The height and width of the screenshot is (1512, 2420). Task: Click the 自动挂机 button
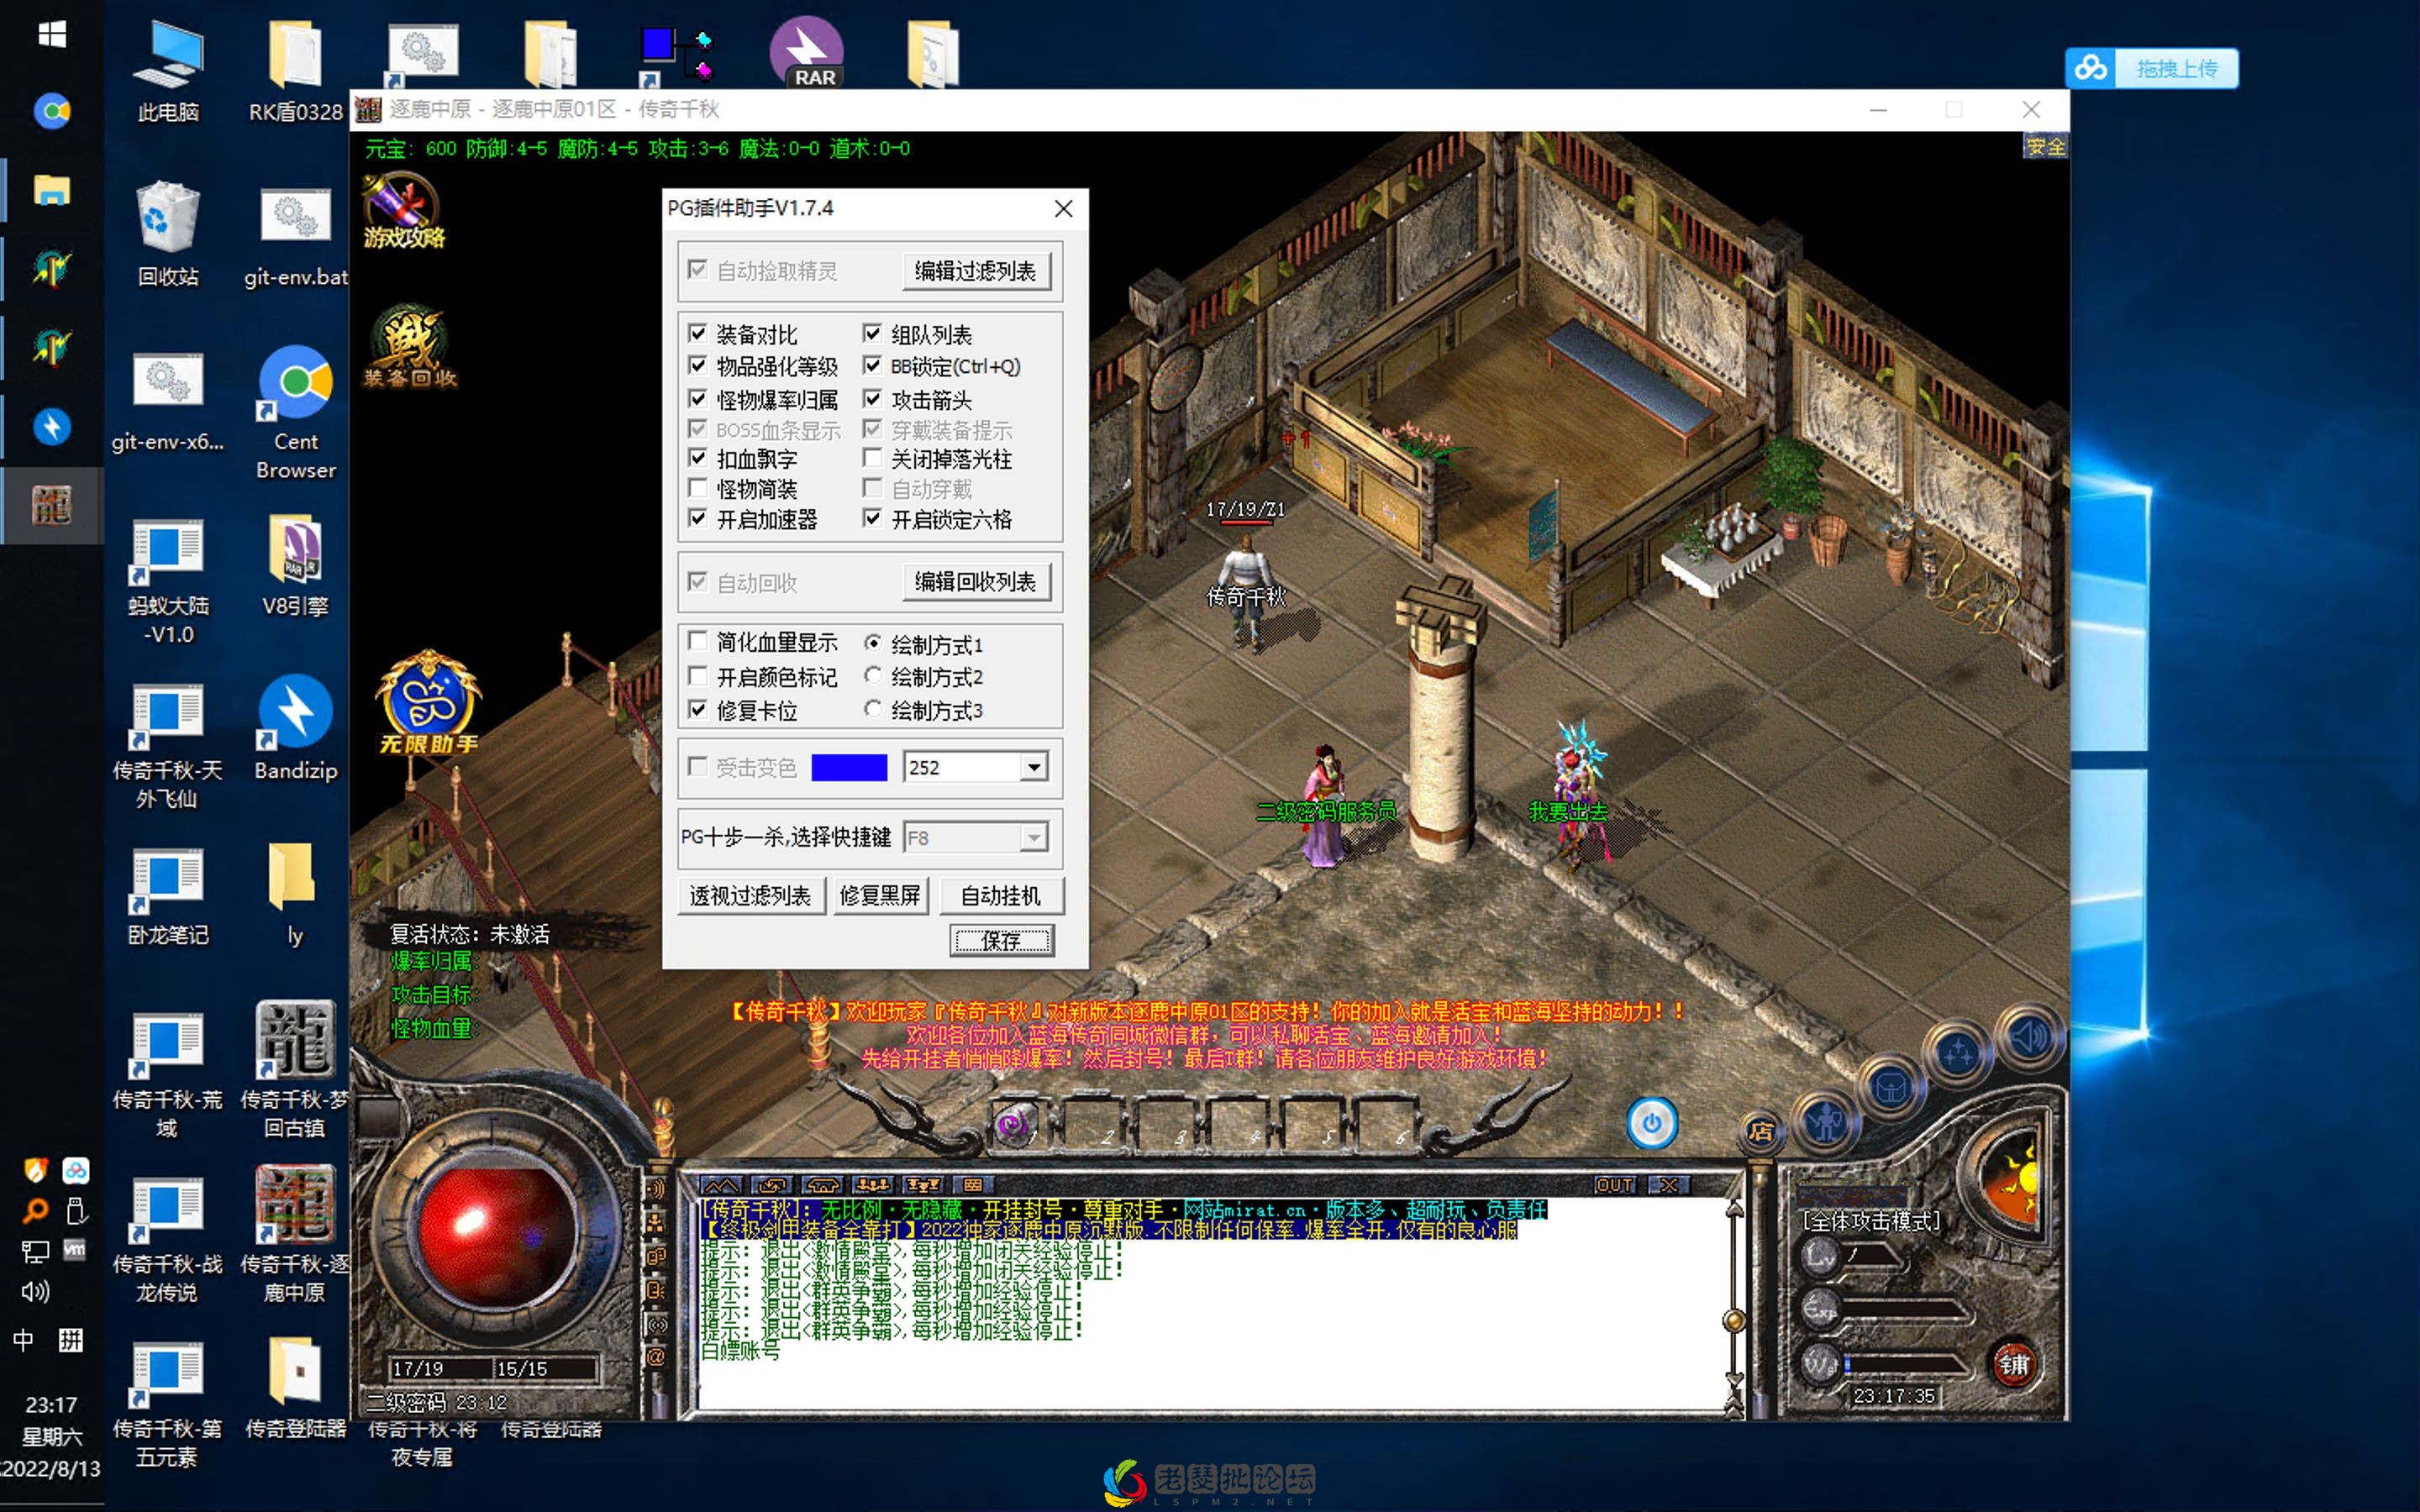(x=1001, y=895)
